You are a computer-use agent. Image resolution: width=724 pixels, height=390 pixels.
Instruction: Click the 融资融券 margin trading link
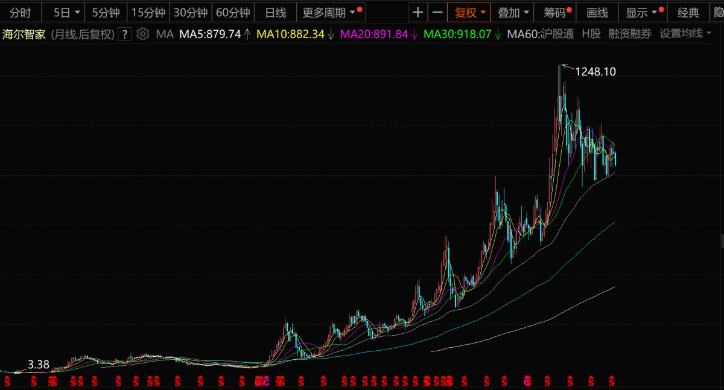630,34
